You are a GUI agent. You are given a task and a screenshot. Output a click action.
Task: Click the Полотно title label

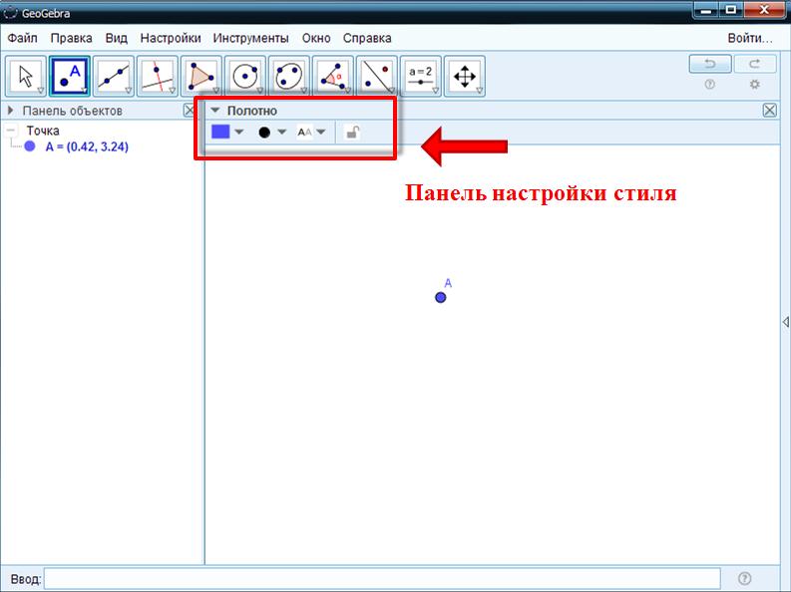(252, 111)
